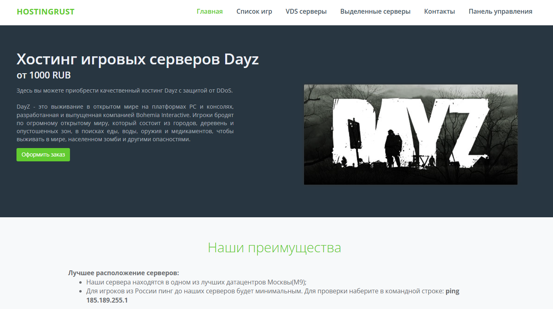Click the bullet about датацентров Москвы(M9)
This screenshot has height=309, width=553.
196,282
